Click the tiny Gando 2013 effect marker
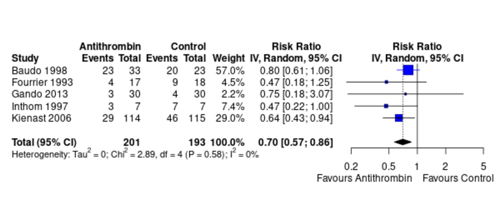500x200 pixels. 405,94
